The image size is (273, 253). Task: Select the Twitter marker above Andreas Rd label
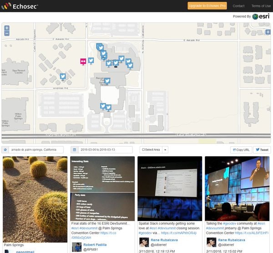(x=63, y=77)
